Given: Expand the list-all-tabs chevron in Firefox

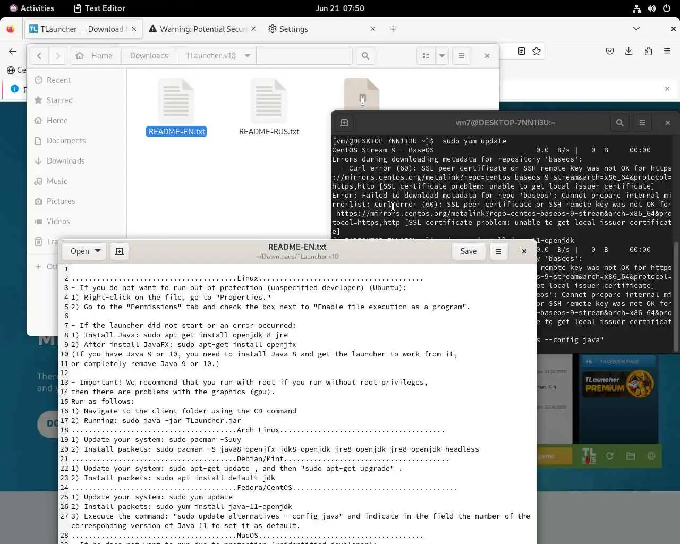Looking at the screenshot, I should 636,29.
